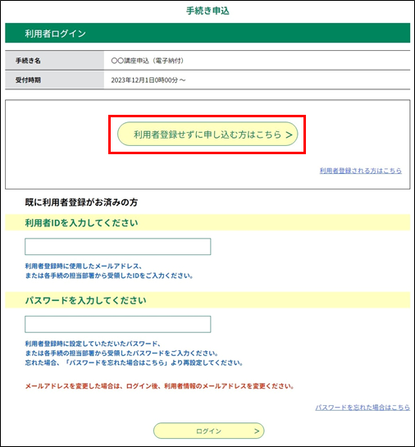Viewport: 415px width, 447px height.
Task: Click the blue help text below user ID field
Action: (x=109, y=271)
